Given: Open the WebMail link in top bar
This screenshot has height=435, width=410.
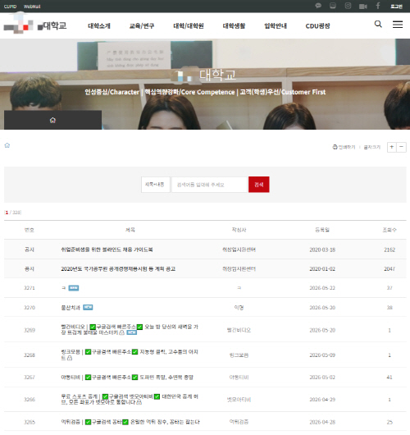Looking at the screenshot, I should pos(32,7).
